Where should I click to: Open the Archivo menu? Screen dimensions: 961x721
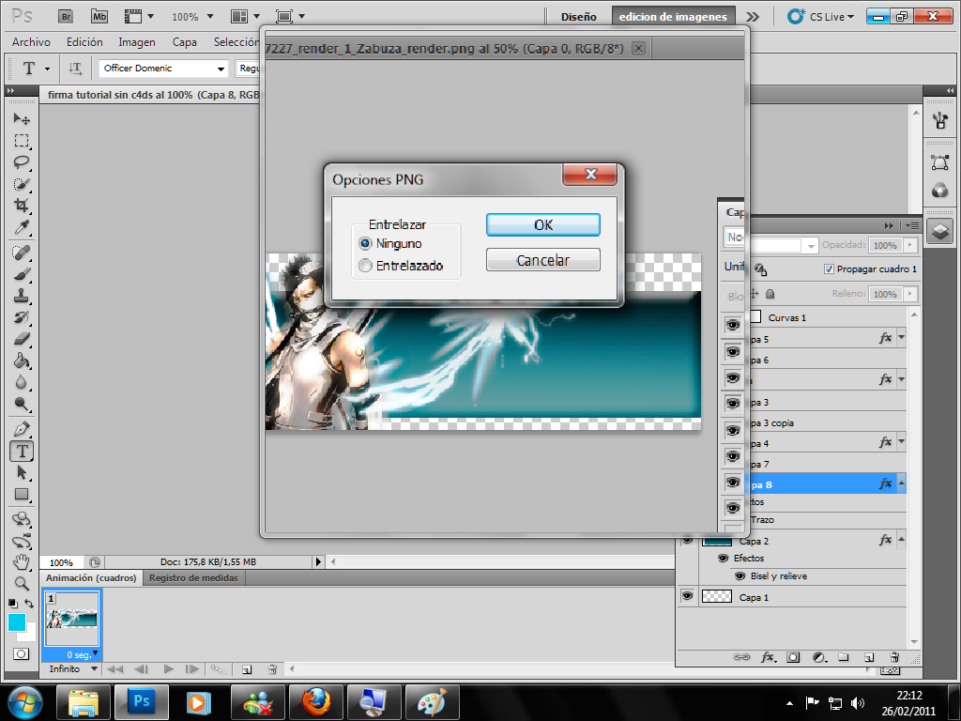click(31, 41)
